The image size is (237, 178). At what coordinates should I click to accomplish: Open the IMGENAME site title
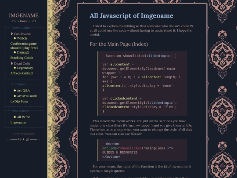point(24,15)
